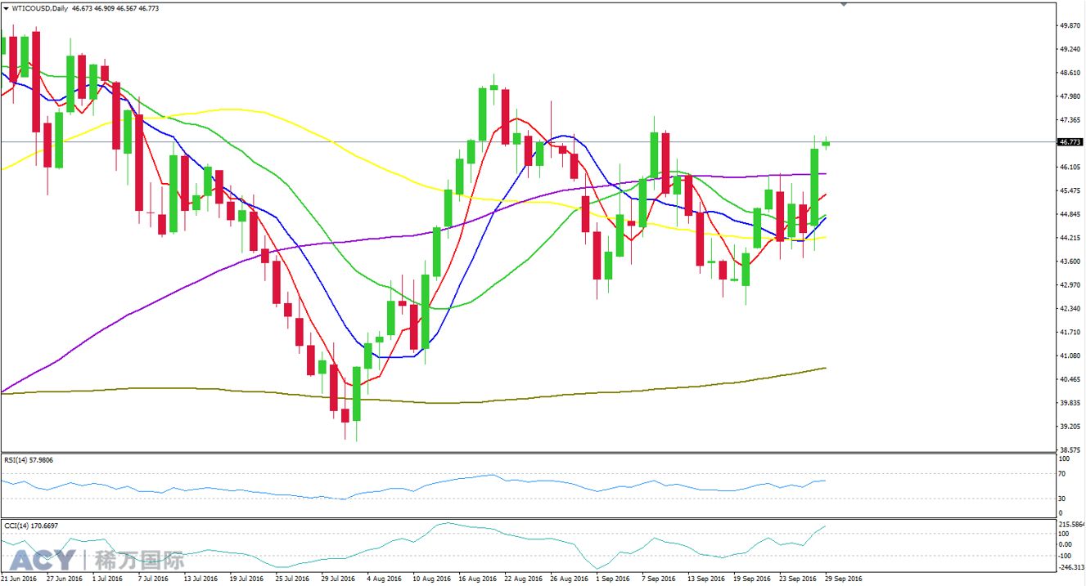Click the 13 Sep 2016 date label
Viewport: 1086px width, 586px height.
pos(706,579)
